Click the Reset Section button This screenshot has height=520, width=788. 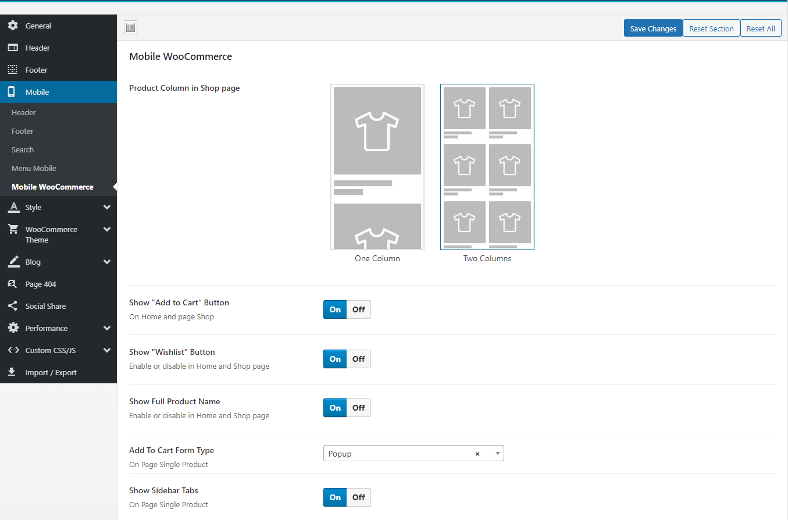(711, 29)
